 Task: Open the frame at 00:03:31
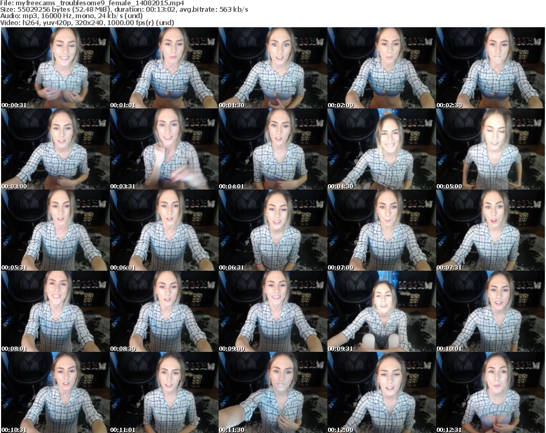coord(164,149)
